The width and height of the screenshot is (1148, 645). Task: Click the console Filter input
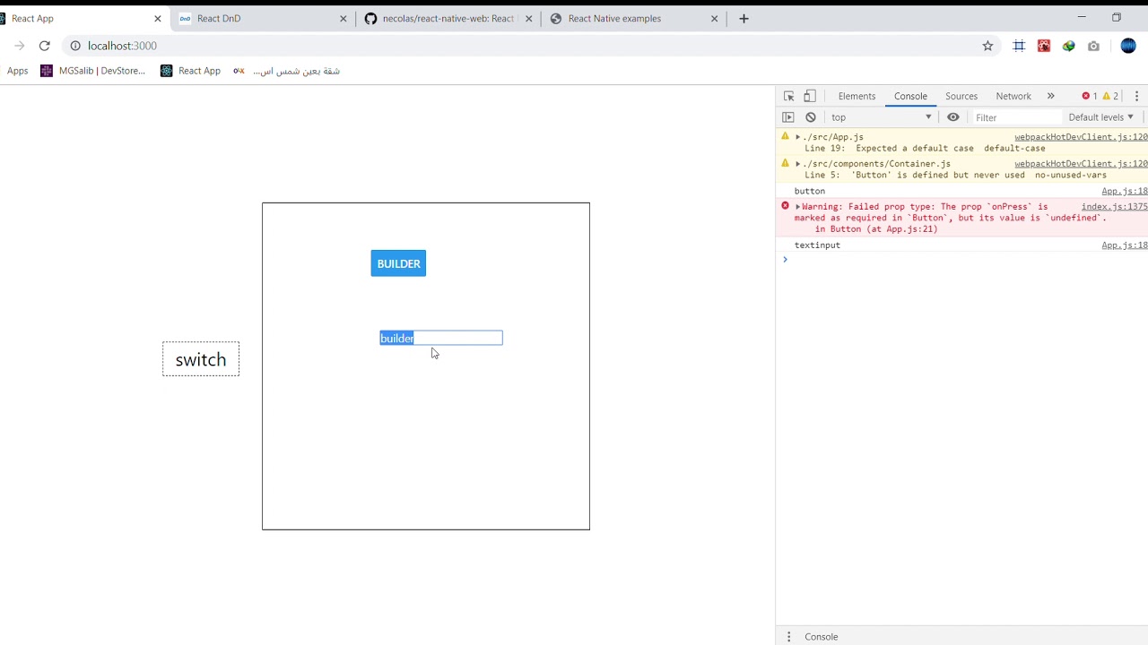pos(1017,117)
